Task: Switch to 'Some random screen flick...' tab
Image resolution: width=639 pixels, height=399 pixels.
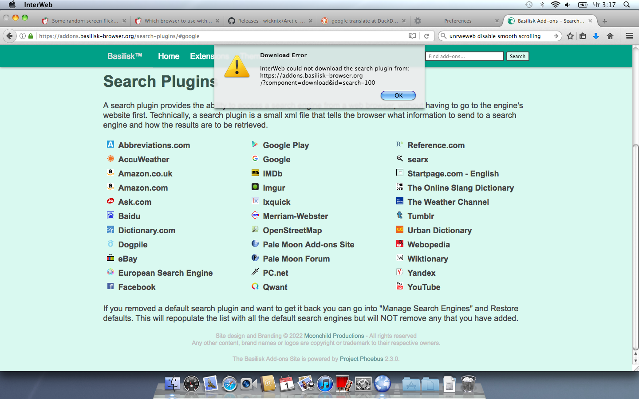Action: (84, 21)
